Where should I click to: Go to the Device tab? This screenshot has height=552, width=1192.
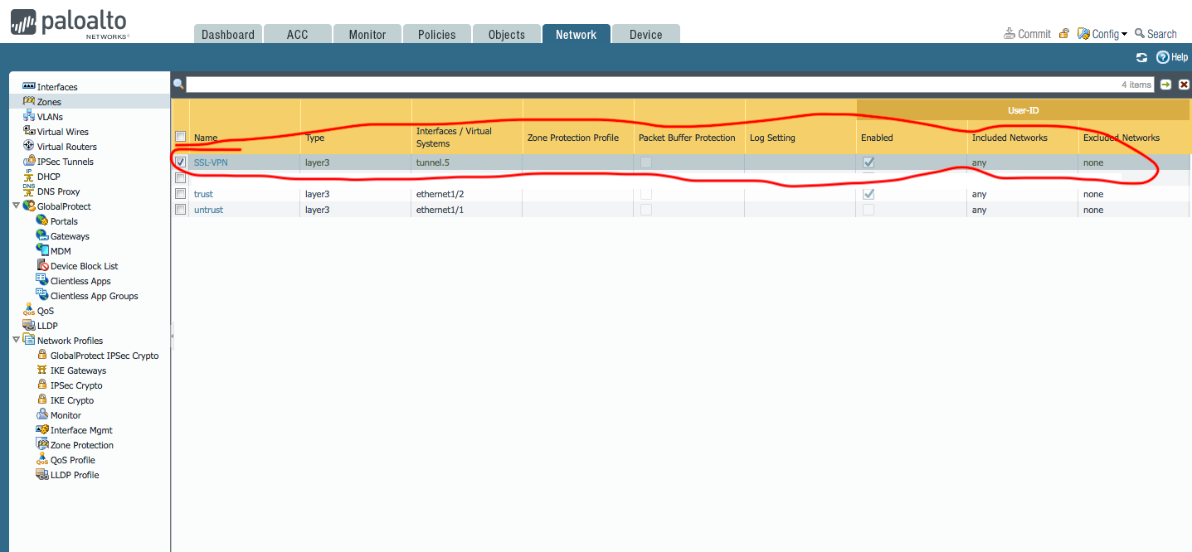click(x=645, y=34)
